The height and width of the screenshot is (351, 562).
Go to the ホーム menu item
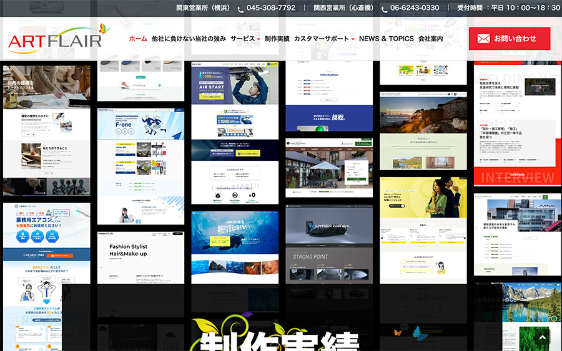pyautogui.click(x=138, y=39)
